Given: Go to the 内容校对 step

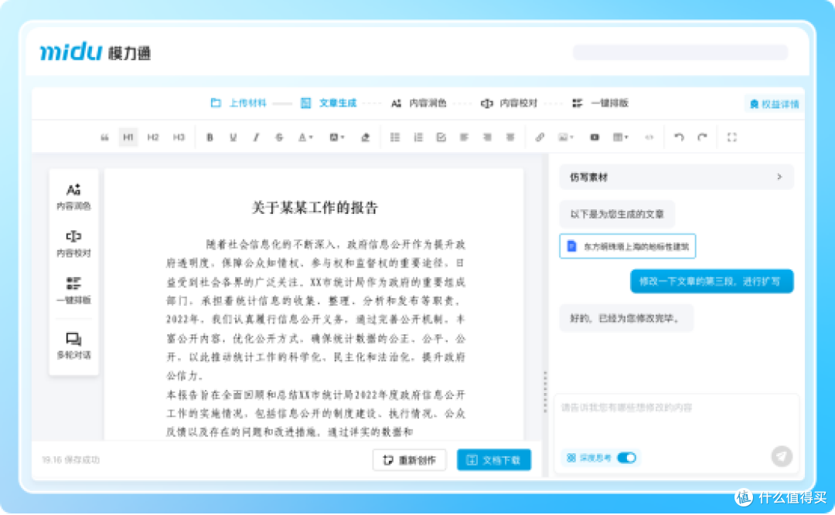Looking at the screenshot, I should [509, 103].
